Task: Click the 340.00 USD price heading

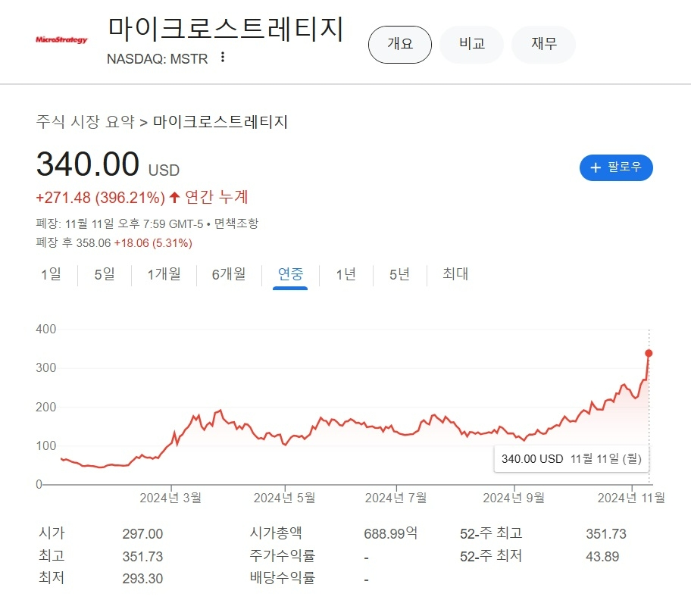Action: (x=108, y=164)
